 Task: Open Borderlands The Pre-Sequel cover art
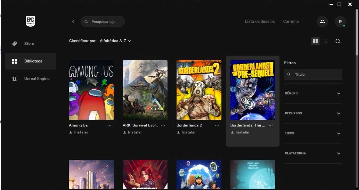(x=253, y=90)
